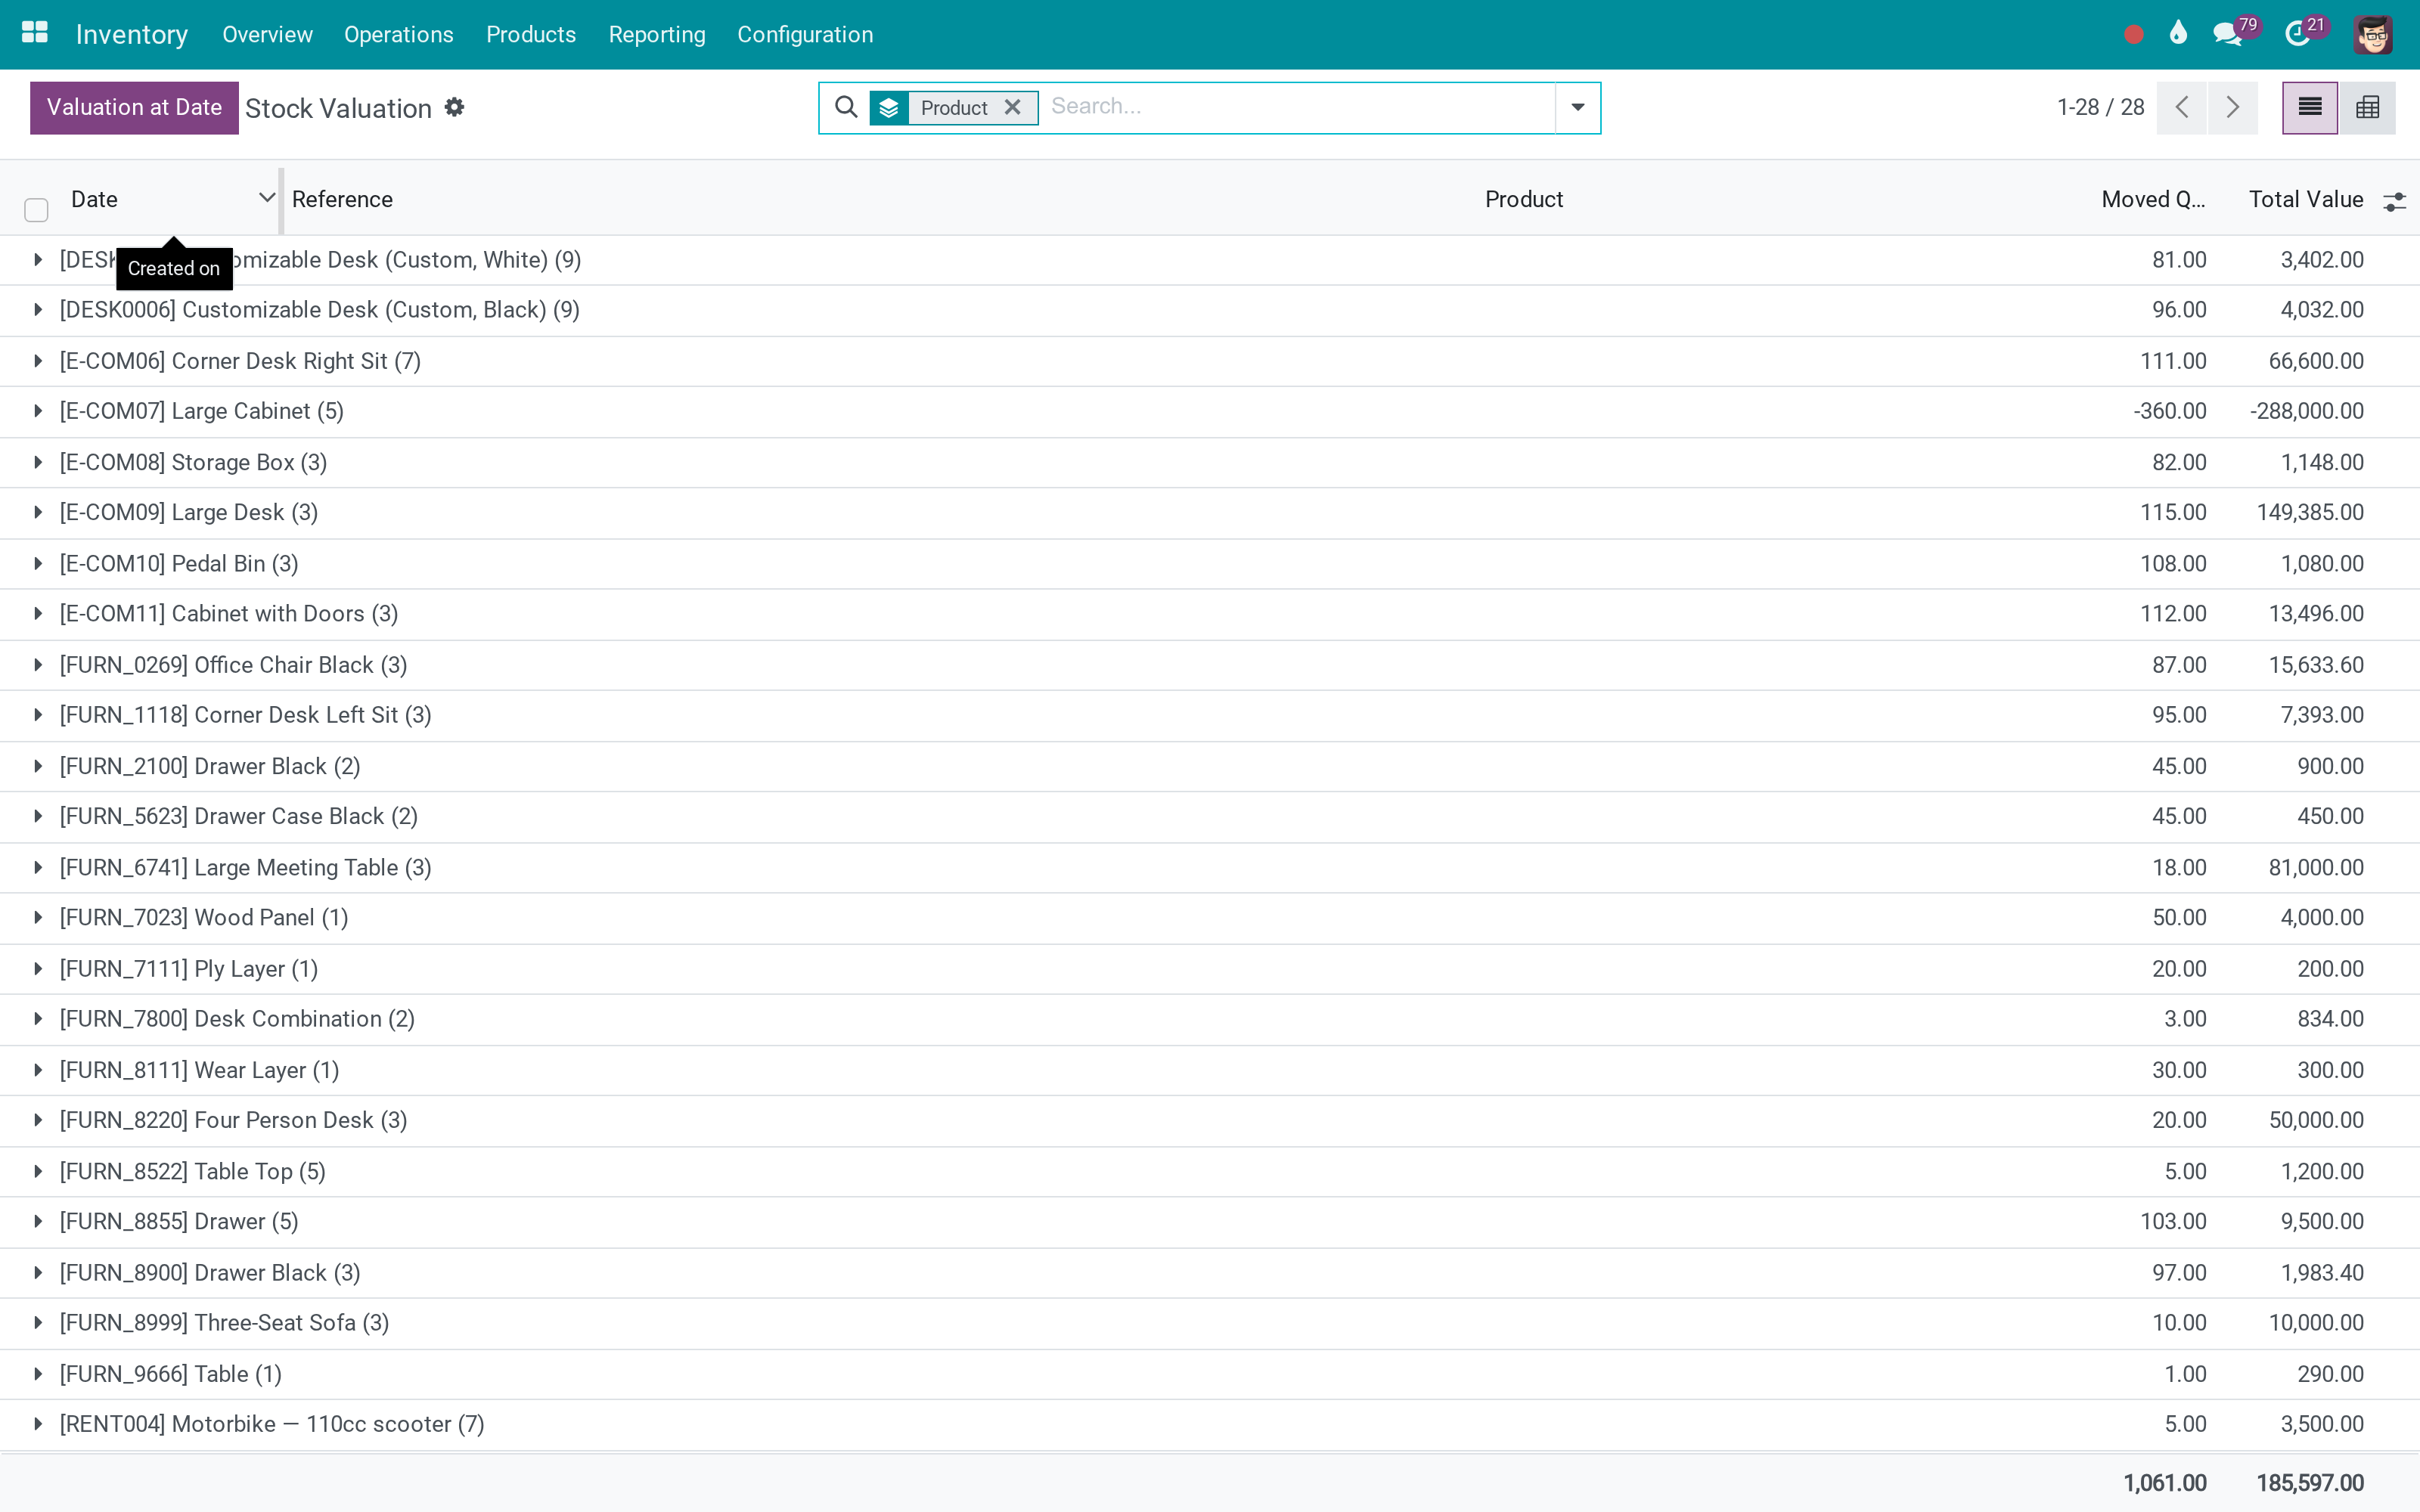Go to the next page of records

pyautogui.click(x=2232, y=107)
